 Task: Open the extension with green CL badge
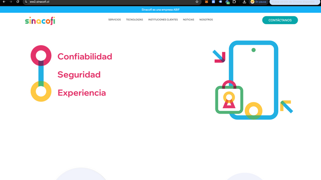coord(227,2)
